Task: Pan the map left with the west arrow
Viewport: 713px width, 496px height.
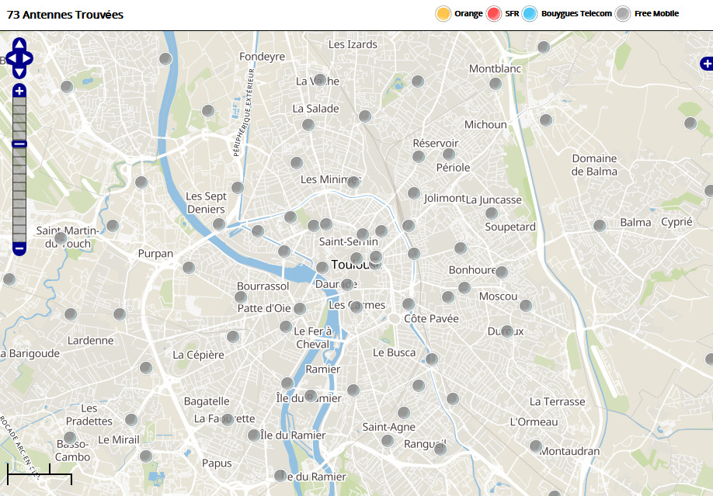Action: (11, 58)
